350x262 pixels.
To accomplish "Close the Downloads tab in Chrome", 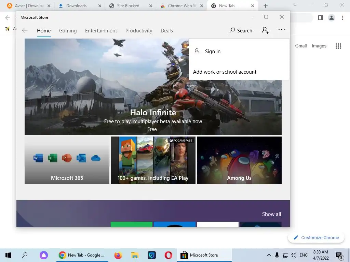I will click(x=100, y=6).
